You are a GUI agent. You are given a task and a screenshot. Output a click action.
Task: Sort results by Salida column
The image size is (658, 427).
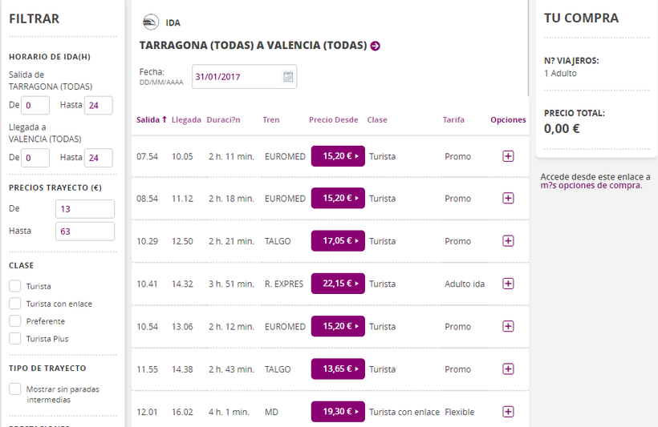(151, 120)
